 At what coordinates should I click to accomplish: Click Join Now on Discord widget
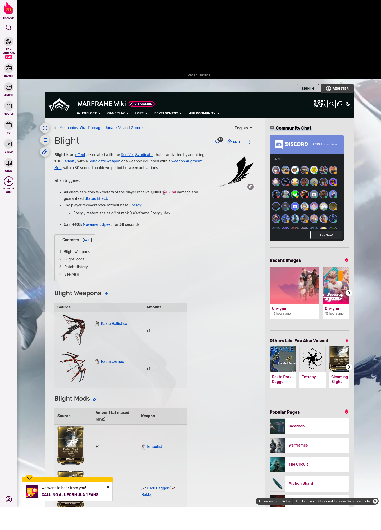coord(326,235)
